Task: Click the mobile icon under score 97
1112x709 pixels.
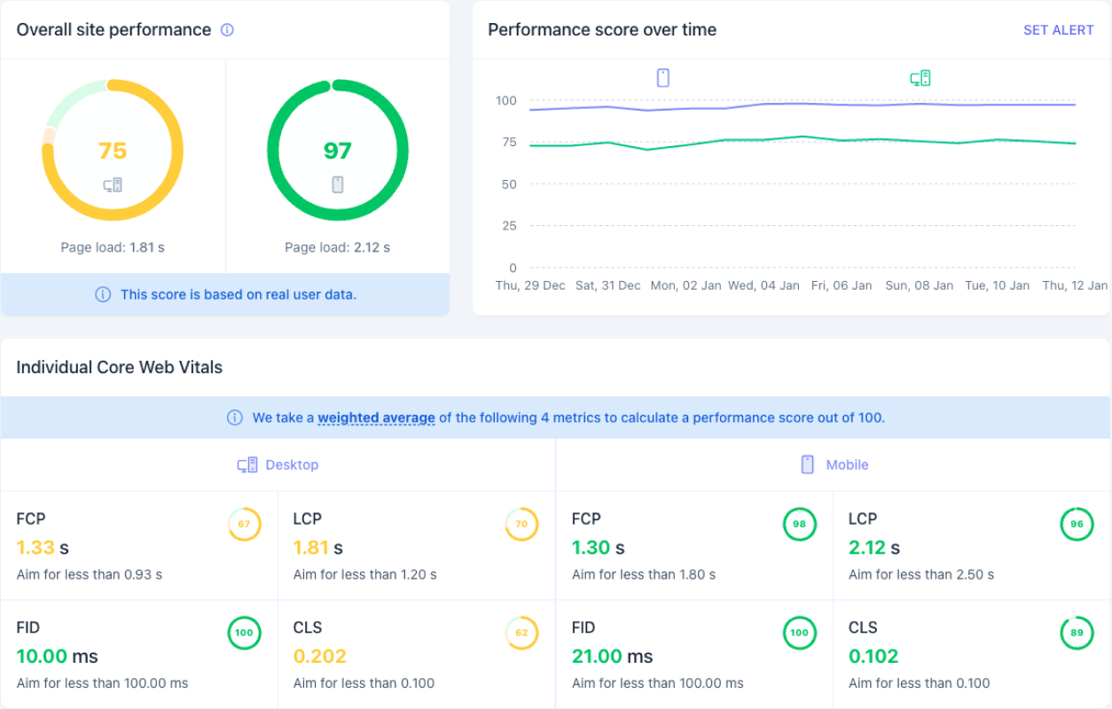Action: tap(337, 184)
